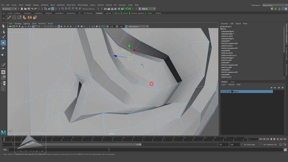This screenshot has width=288, height=162.
Task: Open the Script Editor icon at bottom right
Action: (285, 150)
